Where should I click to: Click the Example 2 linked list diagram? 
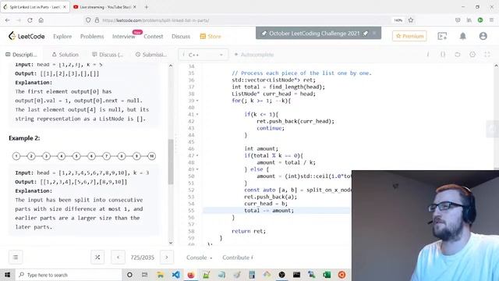click(84, 156)
